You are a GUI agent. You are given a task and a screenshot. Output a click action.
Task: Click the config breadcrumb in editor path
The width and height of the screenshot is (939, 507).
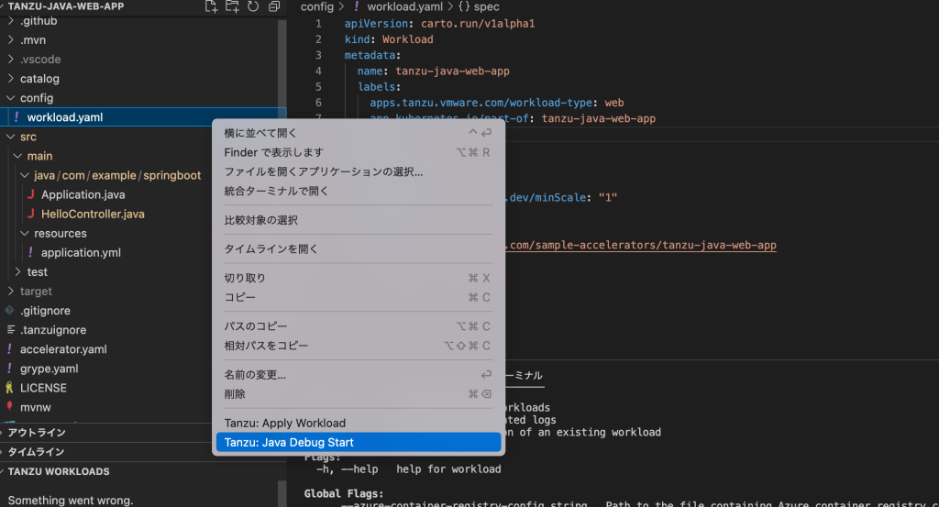[316, 6]
